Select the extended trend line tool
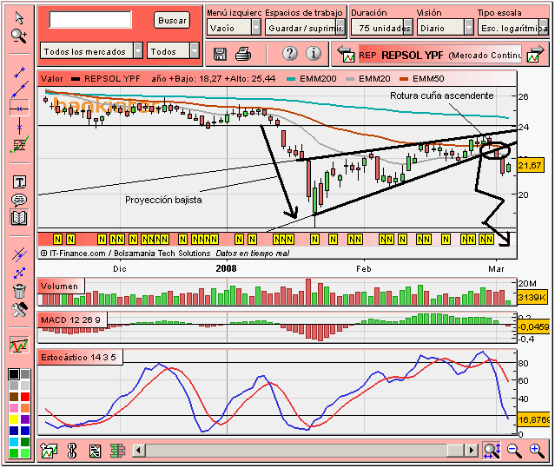The image size is (555, 468). pyautogui.click(x=19, y=89)
